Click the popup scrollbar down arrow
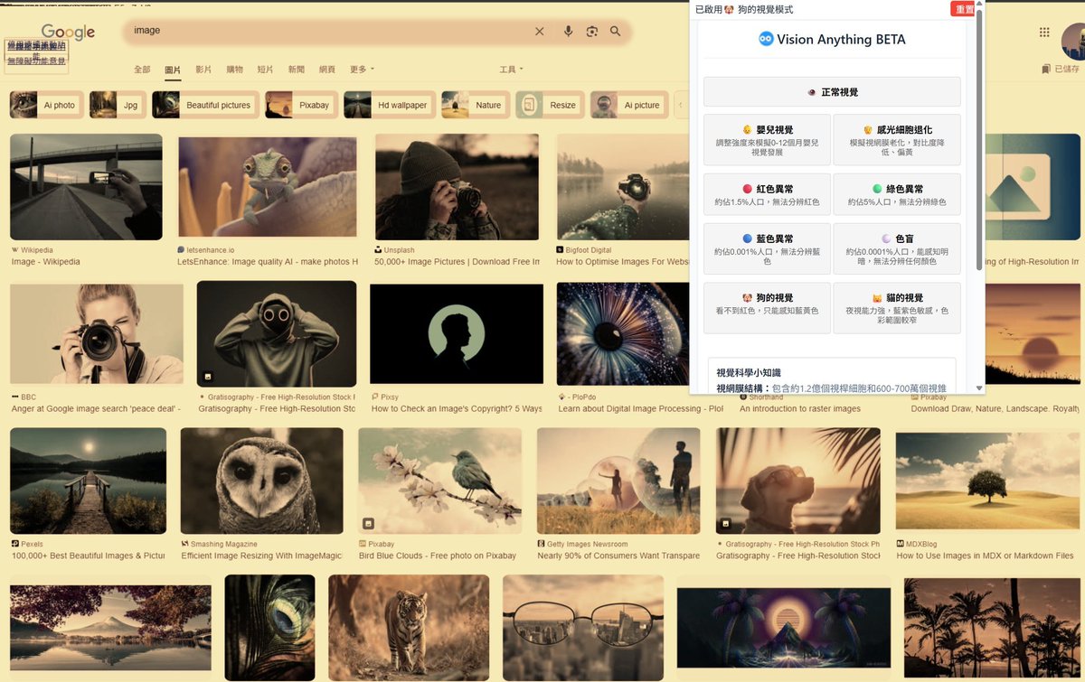The width and height of the screenshot is (1085, 682). point(978,388)
